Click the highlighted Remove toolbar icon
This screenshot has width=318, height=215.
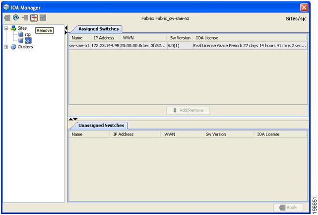tap(34, 18)
